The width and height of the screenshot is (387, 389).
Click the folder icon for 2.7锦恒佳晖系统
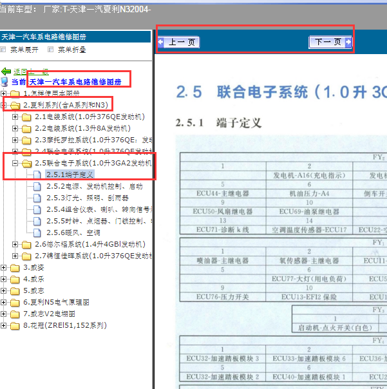coord(26,256)
